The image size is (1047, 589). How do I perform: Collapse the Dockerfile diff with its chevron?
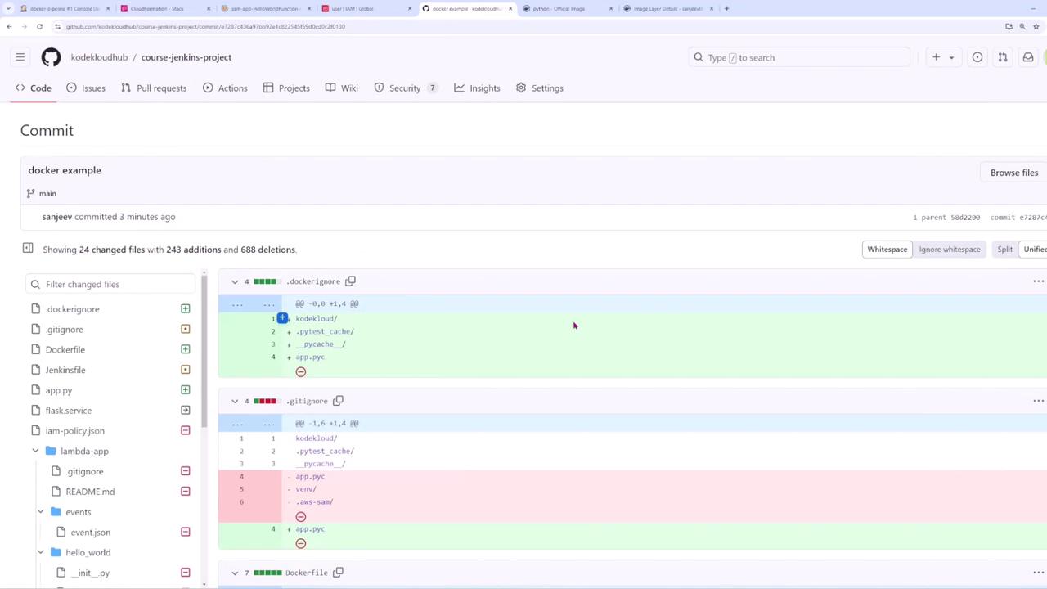click(235, 573)
